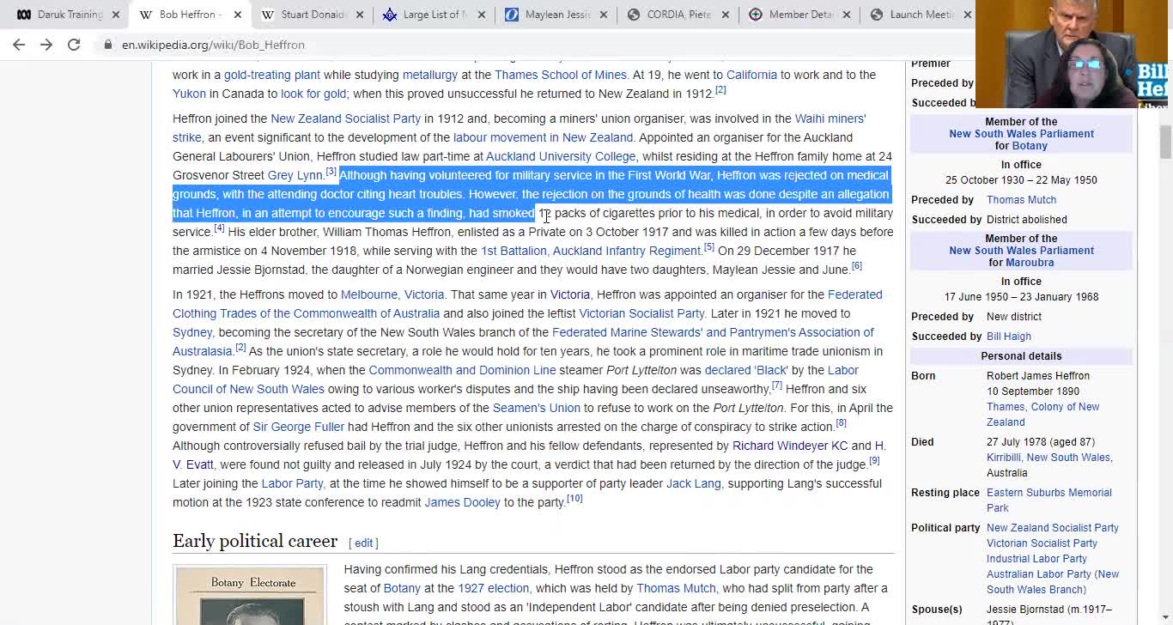
Task: Open the 1st Battalion, Auckland Infantry Regiment link
Action: point(591,251)
